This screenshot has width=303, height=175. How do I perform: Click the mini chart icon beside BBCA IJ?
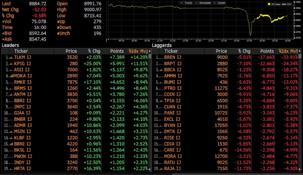(161, 70)
